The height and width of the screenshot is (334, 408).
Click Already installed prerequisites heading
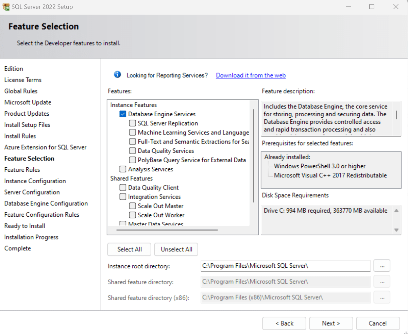tap(287, 157)
